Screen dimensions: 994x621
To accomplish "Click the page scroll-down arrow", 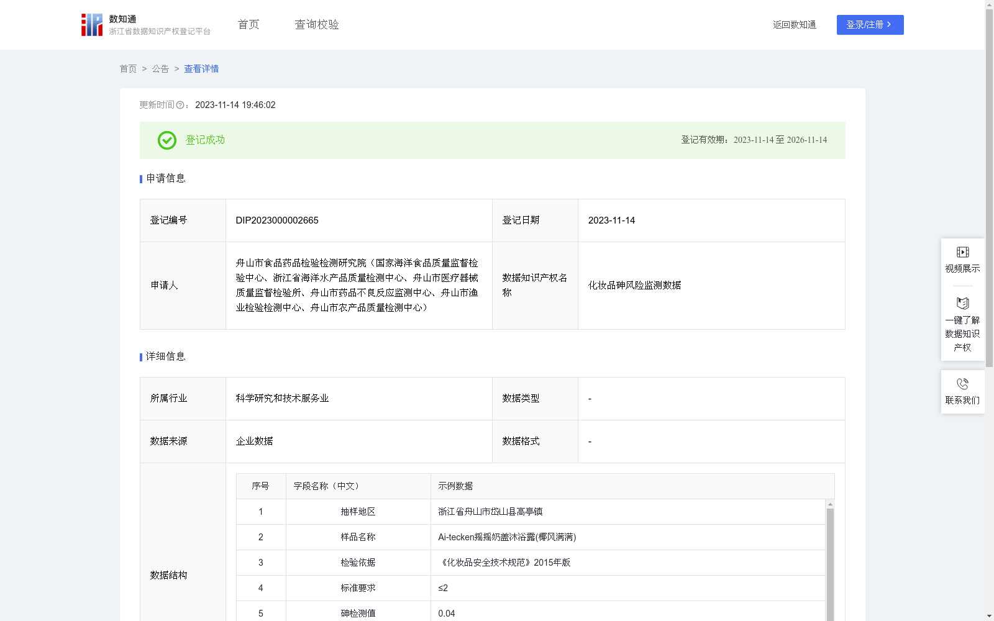I will (x=989, y=616).
